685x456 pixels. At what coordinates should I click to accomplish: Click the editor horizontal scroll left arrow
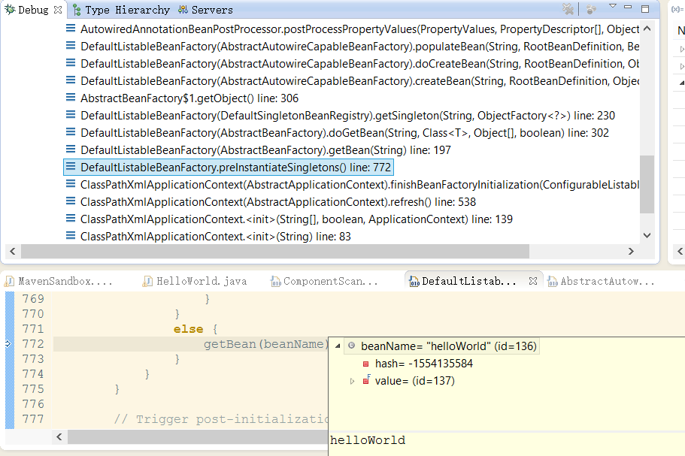point(59,436)
